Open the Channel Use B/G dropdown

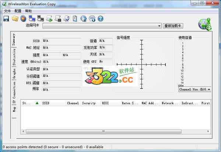194,90
